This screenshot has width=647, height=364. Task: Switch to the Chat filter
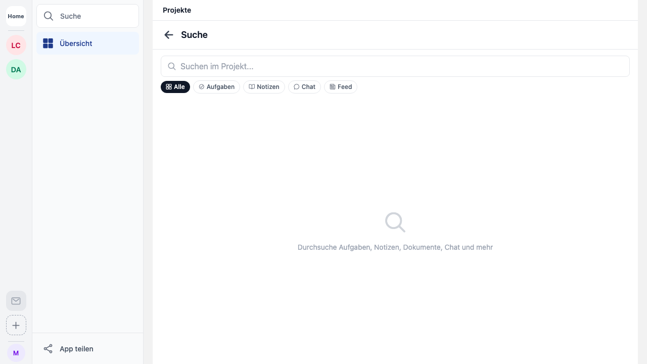[304, 87]
